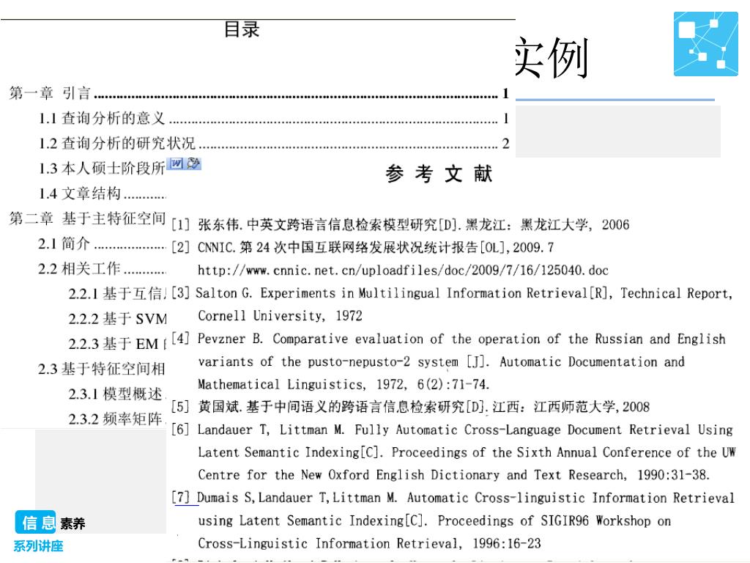Open TOC entry 2.3 基于特征空间相

(x=102, y=369)
